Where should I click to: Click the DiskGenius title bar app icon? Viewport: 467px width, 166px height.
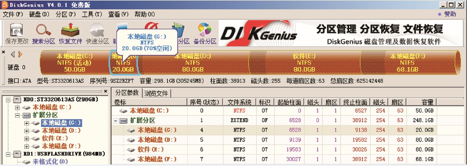coord(5,5)
